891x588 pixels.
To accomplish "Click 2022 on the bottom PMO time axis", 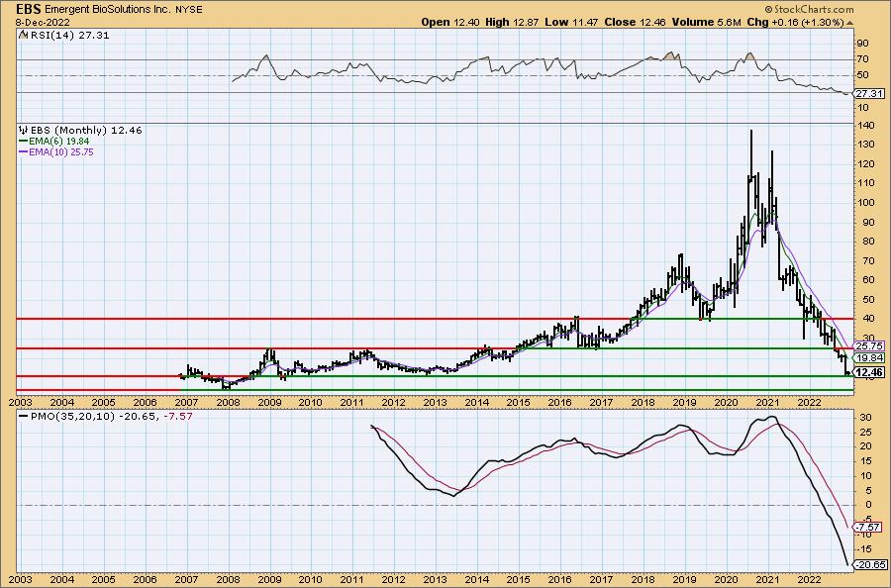I will point(809,580).
